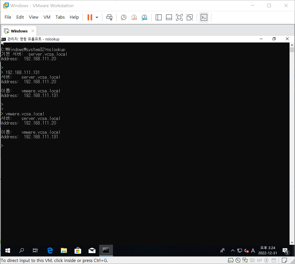
Task: Open the Windows Start menu
Action: tap(8, 251)
